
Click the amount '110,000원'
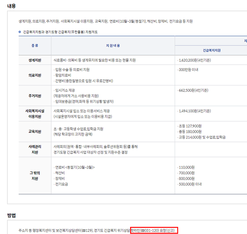(x=187, y=167)
